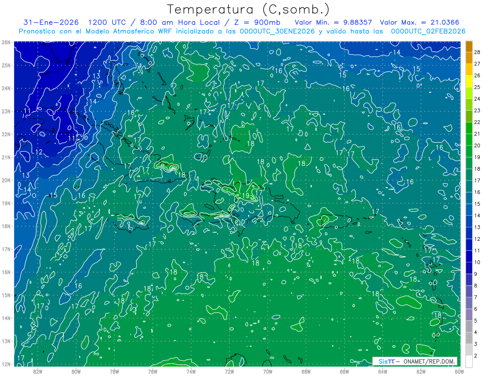Click the 24N latitude axis label

6,88
